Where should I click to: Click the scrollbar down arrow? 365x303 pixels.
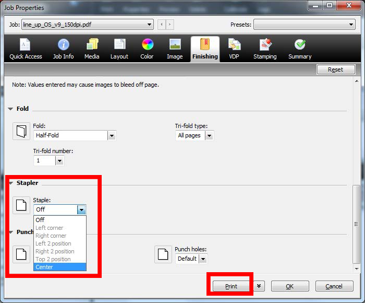(357, 269)
